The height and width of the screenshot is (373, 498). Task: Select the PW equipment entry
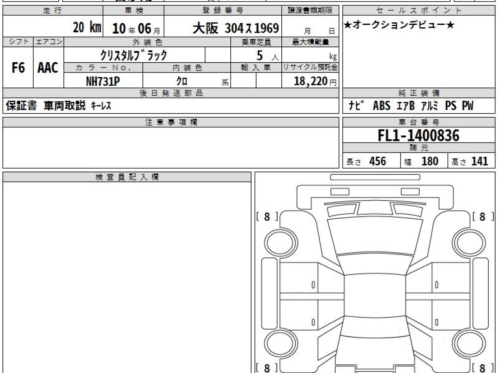tap(468, 106)
